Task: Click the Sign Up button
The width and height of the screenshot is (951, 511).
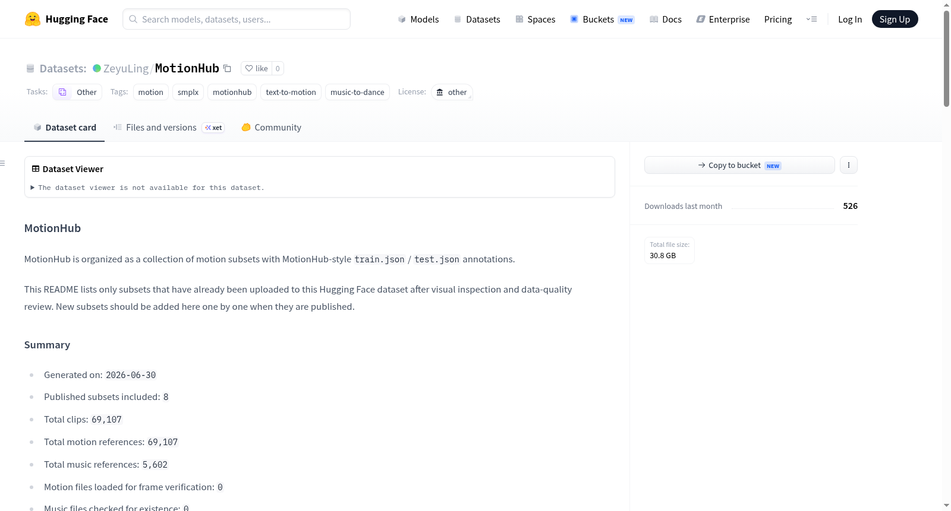Action: coord(895,19)
